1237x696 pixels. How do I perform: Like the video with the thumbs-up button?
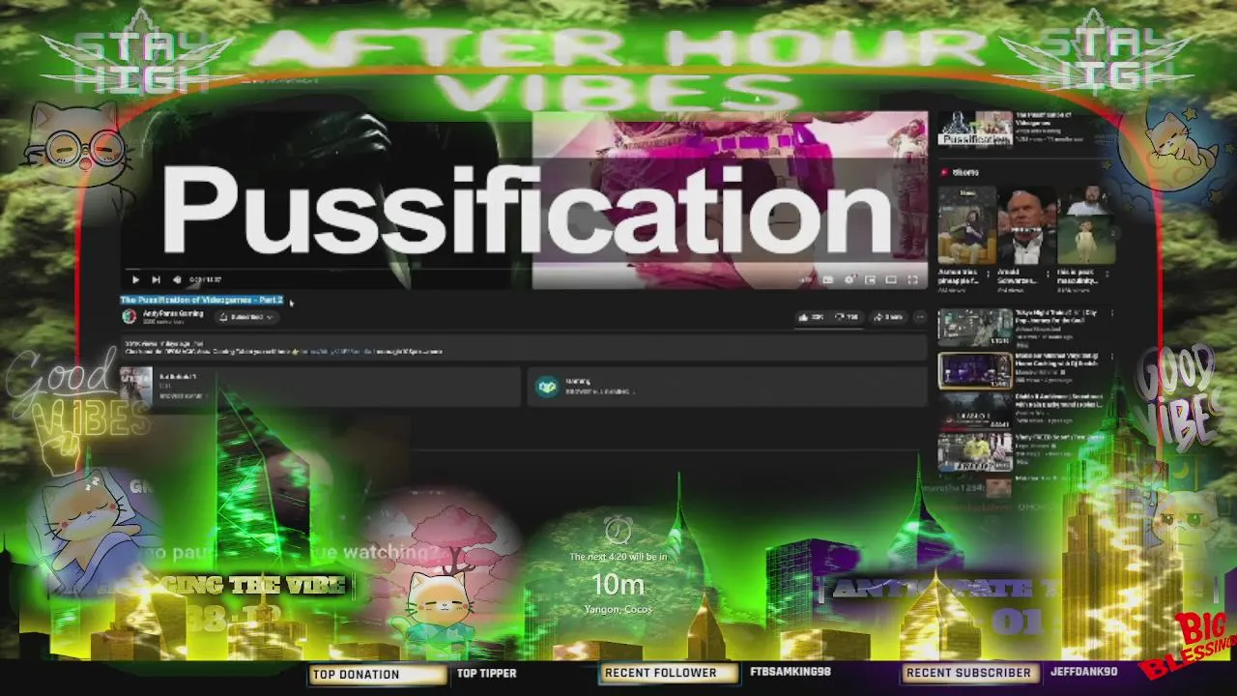pyautogui.click(x=810, y=316)
